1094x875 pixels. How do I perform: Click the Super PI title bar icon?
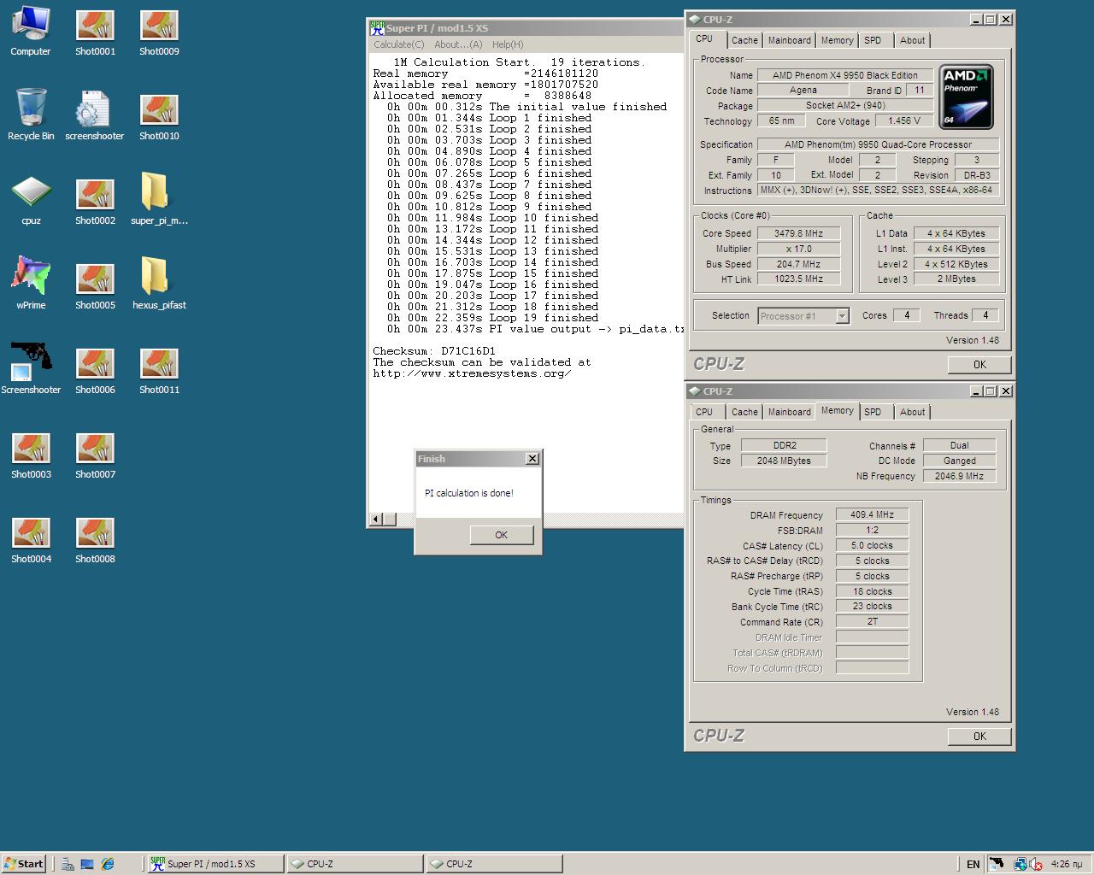[x=376, y=28]
